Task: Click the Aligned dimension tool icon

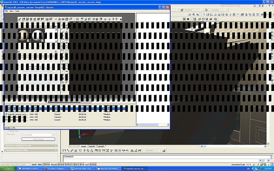Action: click(x=68, y=150)
